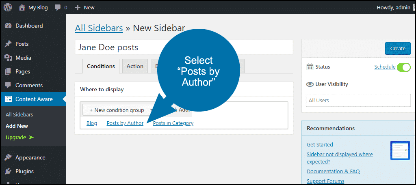
Task: Select the Conditions tab
Action: 101,66
